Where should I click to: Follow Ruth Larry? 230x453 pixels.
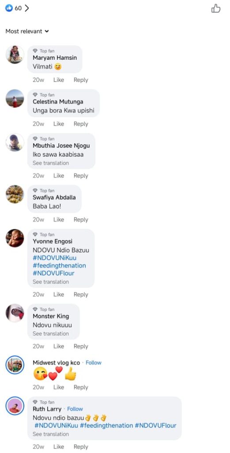click(75, 409)
